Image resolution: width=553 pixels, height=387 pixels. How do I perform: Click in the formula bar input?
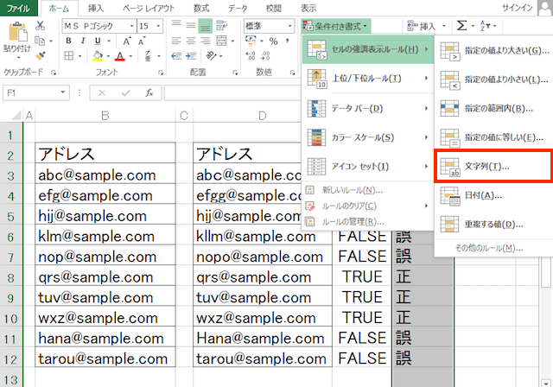(x=232, y=93)
